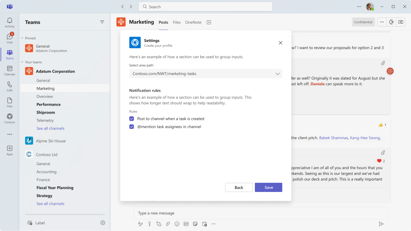Open the profile avatar
This screenshot has height=231, width=411.
(x=370, y=7)
